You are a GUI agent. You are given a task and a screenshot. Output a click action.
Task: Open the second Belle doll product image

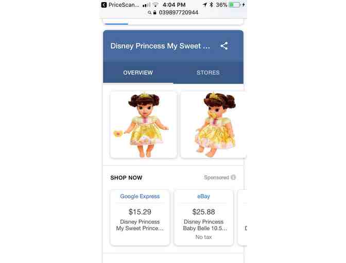pyautogui.click(x=214, y=125)
